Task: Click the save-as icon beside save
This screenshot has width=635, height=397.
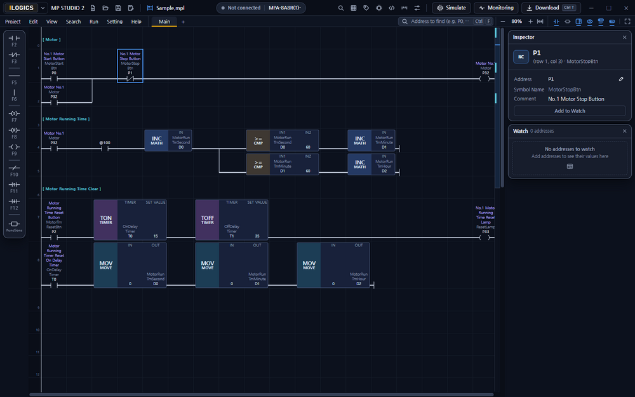Action: (130, 8)
